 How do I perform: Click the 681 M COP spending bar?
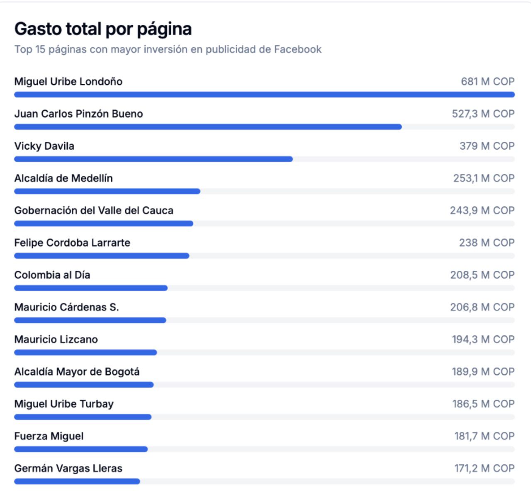[264, 95]
